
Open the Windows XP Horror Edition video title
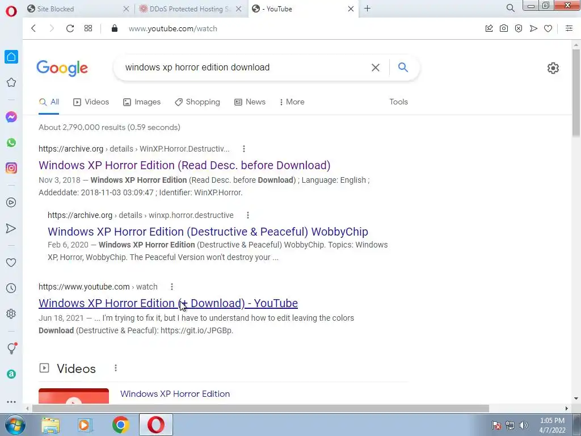(175, 394)
